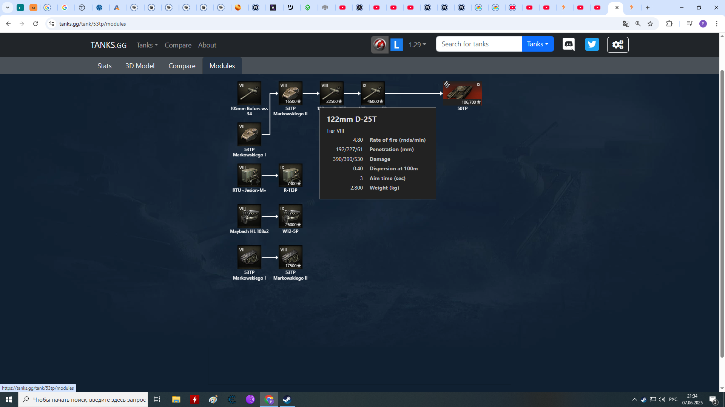Screen dimensions: 725x407
Task: Select the 53TP Markowskiego II turret module
Action: coord(290,93)
